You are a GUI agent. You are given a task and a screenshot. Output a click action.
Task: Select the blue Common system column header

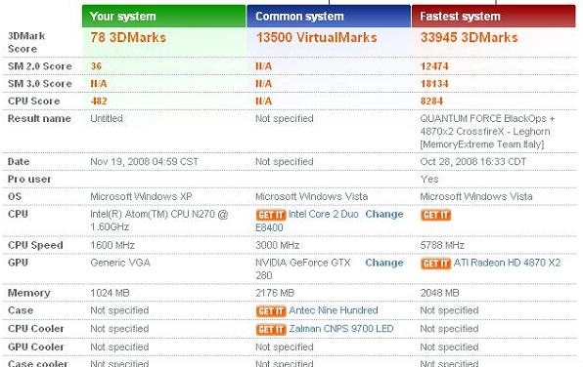[329, 17]
